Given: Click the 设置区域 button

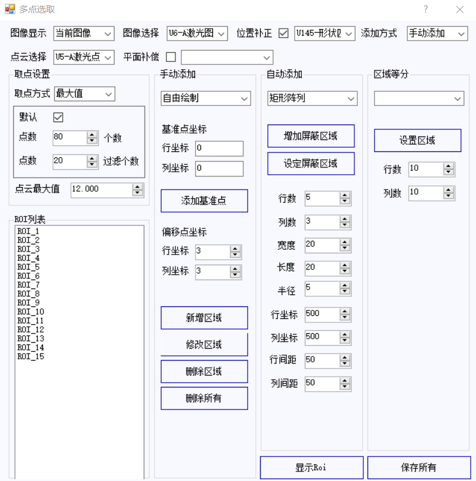Looking at the screenshot, I should point(417,141).
